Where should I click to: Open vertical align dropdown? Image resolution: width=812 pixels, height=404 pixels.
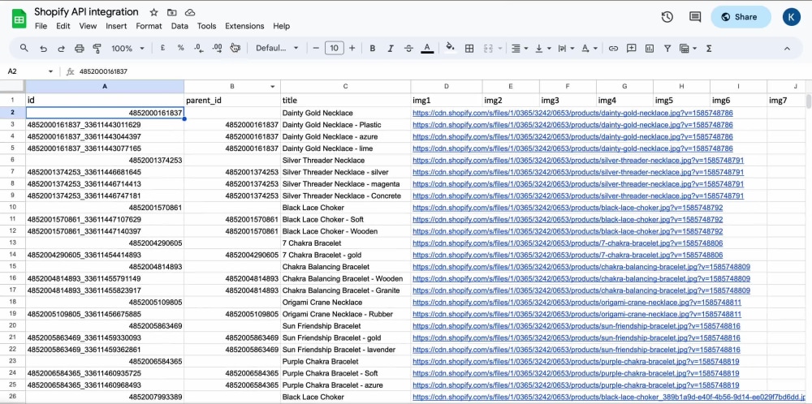pyautogui.click(x=542, y=48)
